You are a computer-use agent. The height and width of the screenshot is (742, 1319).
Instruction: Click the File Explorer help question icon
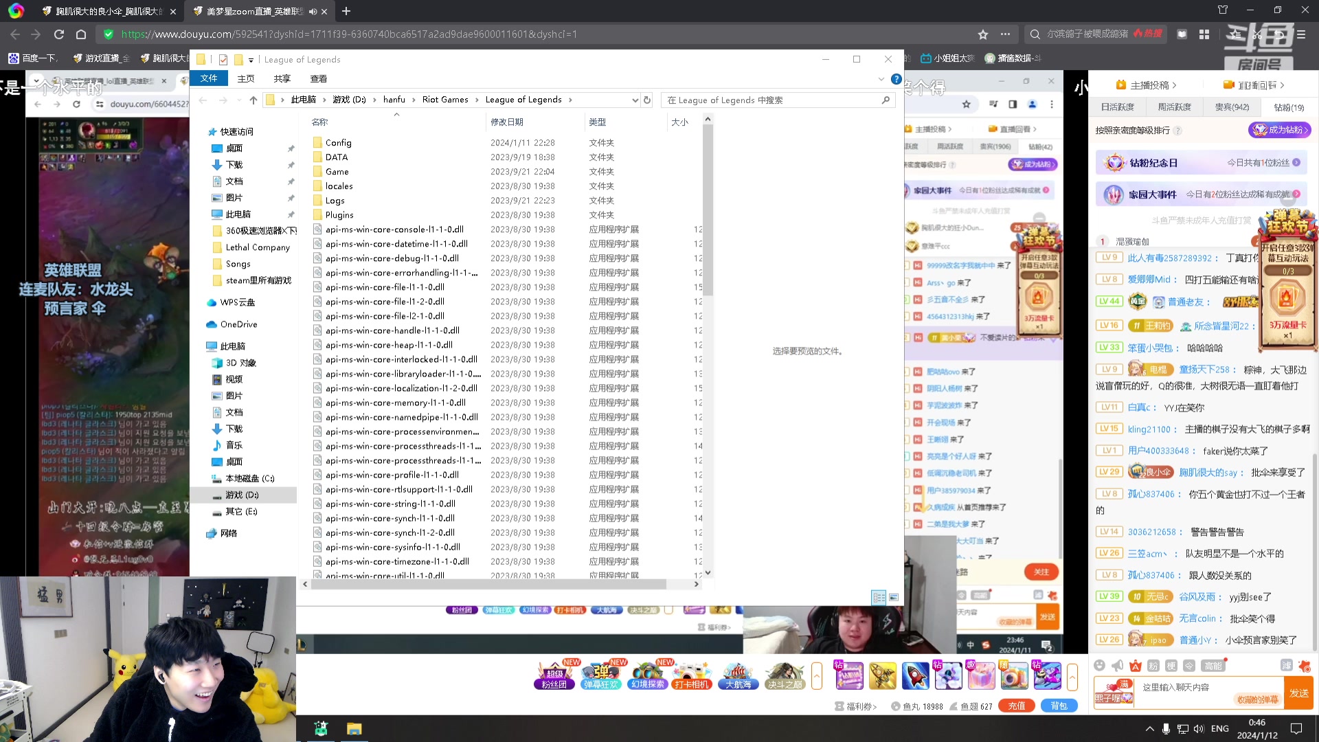pos(896,79)
